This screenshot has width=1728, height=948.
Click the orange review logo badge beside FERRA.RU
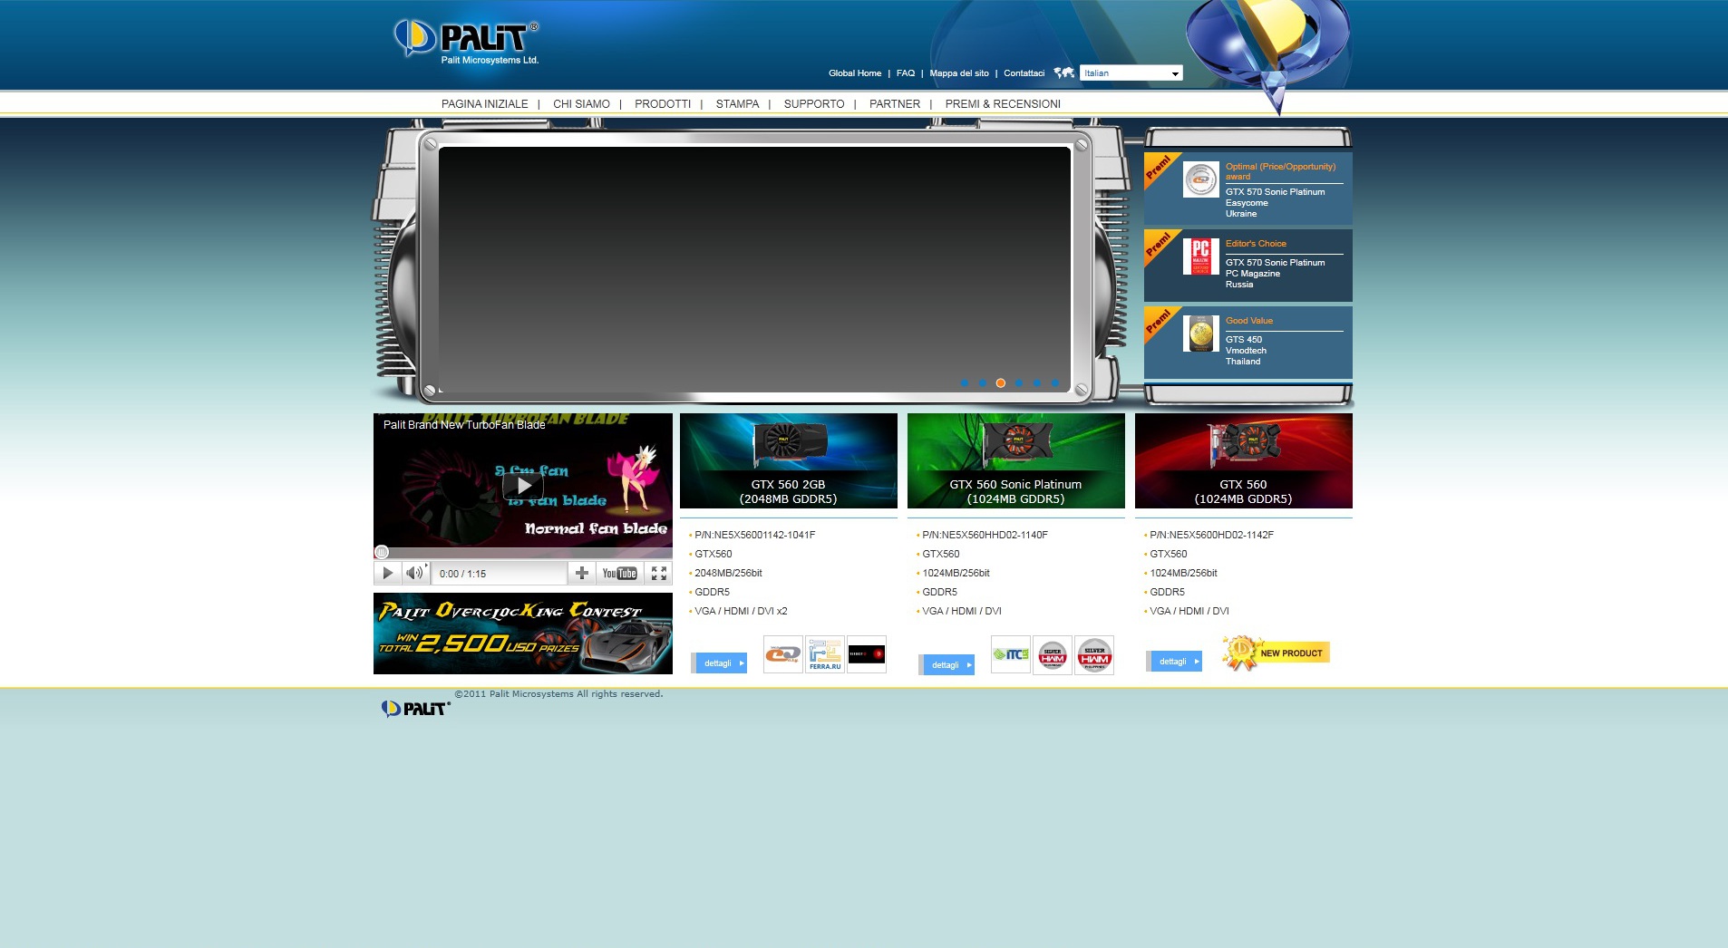(x=783, y=654)
